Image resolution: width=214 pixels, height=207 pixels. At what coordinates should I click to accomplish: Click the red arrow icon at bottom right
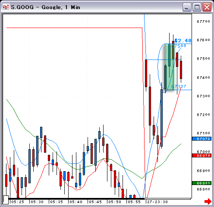(x=208, y=201)
